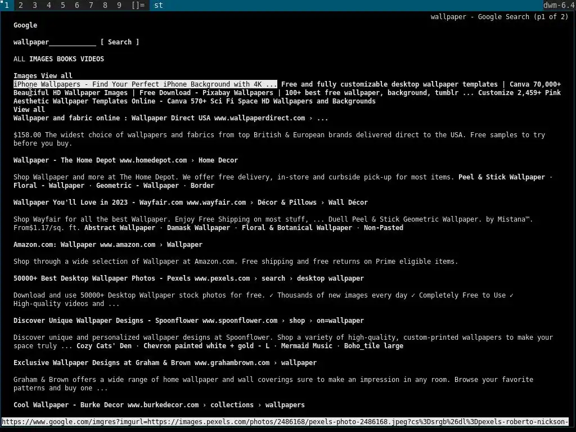Click View all below image results

[x=29, y=110]
